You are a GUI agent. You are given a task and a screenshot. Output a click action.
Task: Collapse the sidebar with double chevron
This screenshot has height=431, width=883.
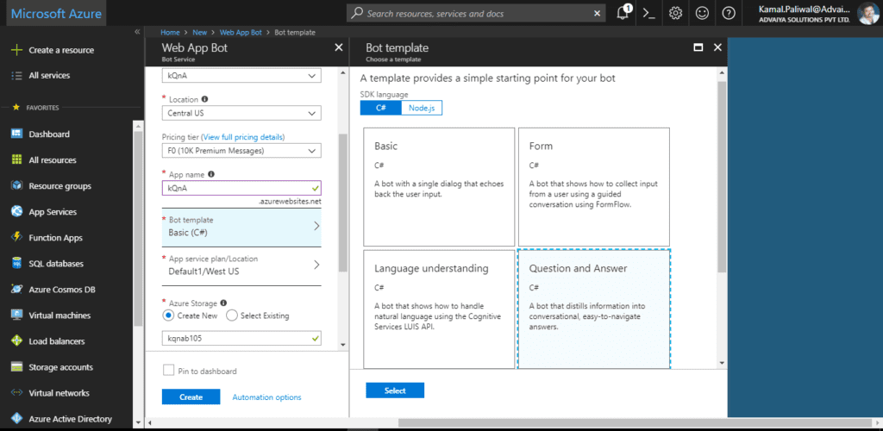point(137,32)
